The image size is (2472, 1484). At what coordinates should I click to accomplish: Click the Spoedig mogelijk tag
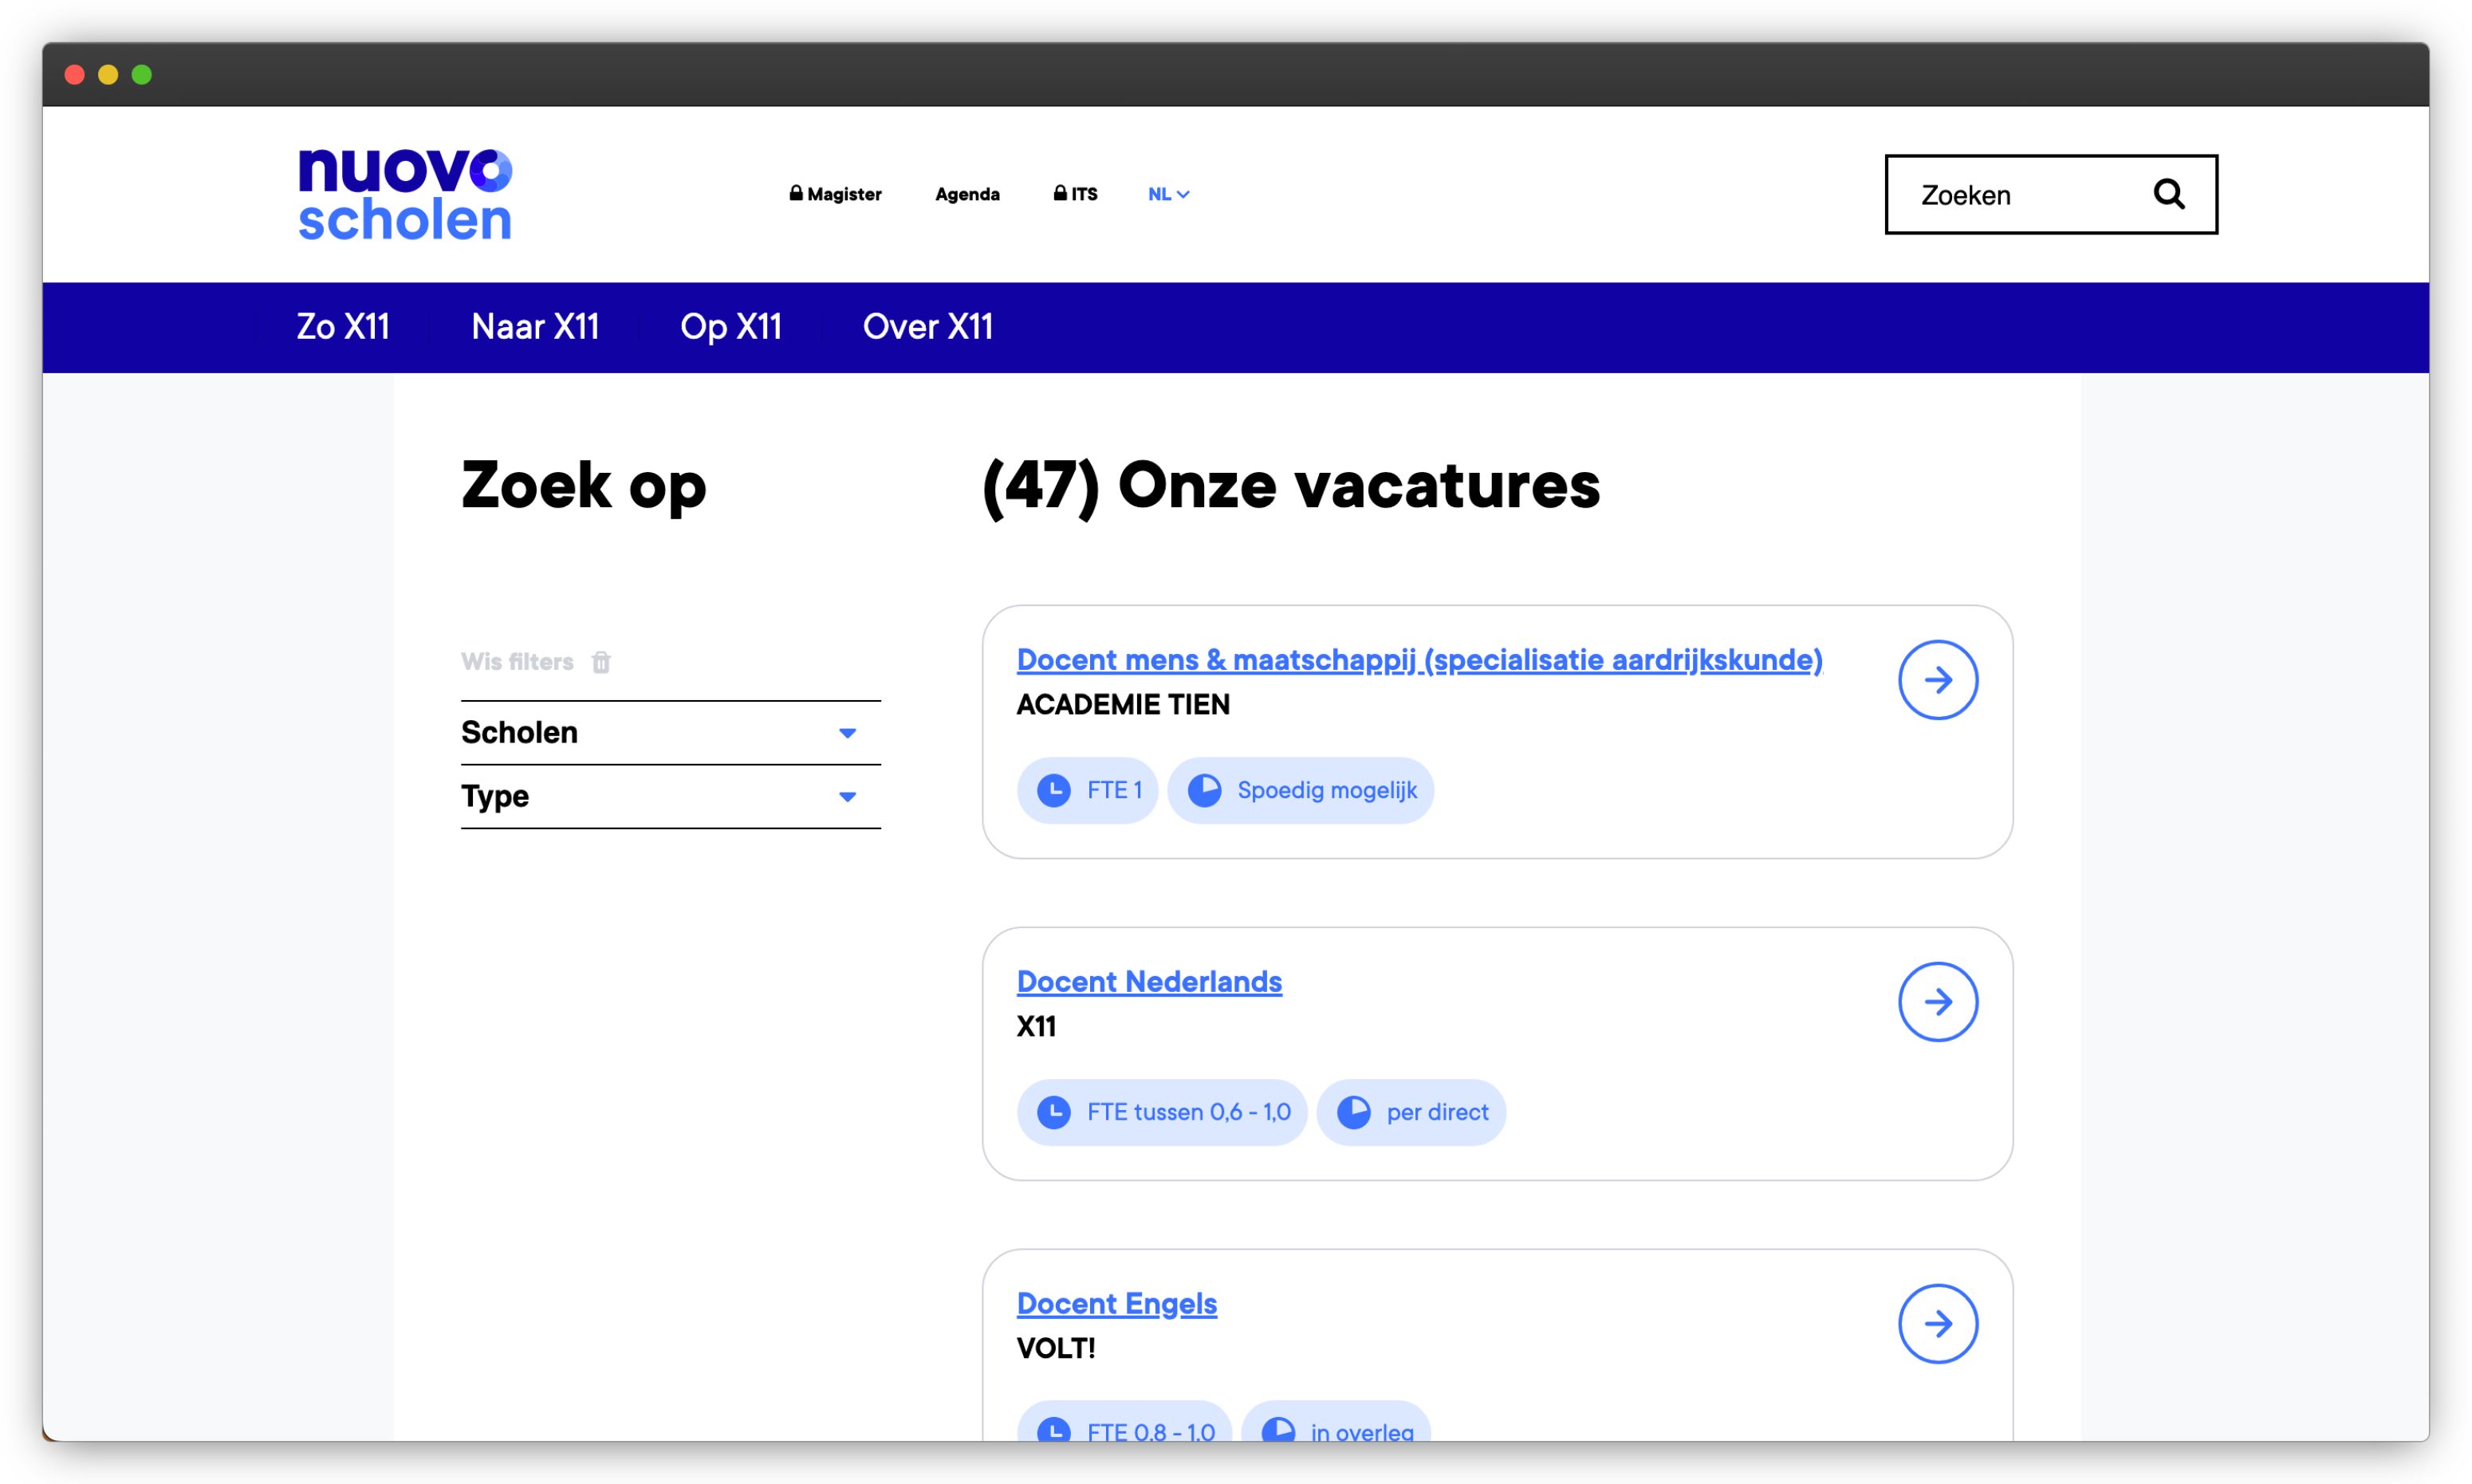1300,790
